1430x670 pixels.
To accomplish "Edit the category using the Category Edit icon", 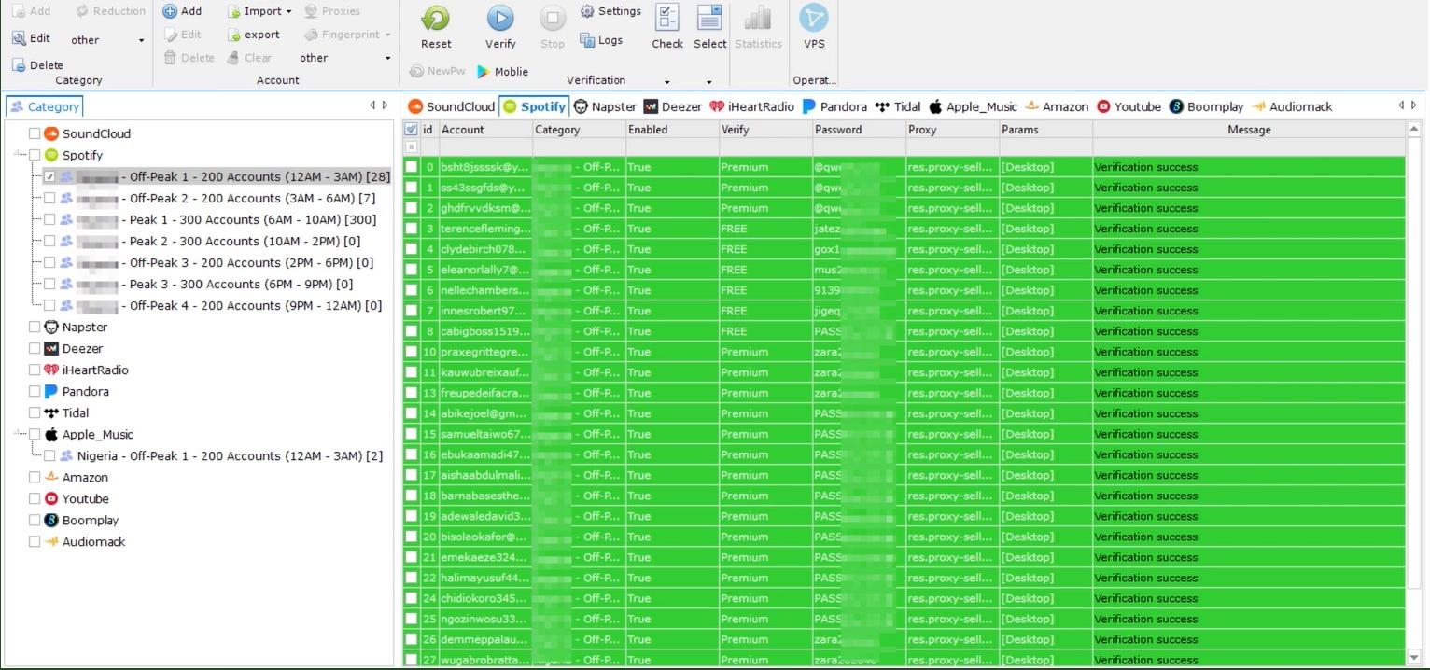I will [x=19, y=38].
